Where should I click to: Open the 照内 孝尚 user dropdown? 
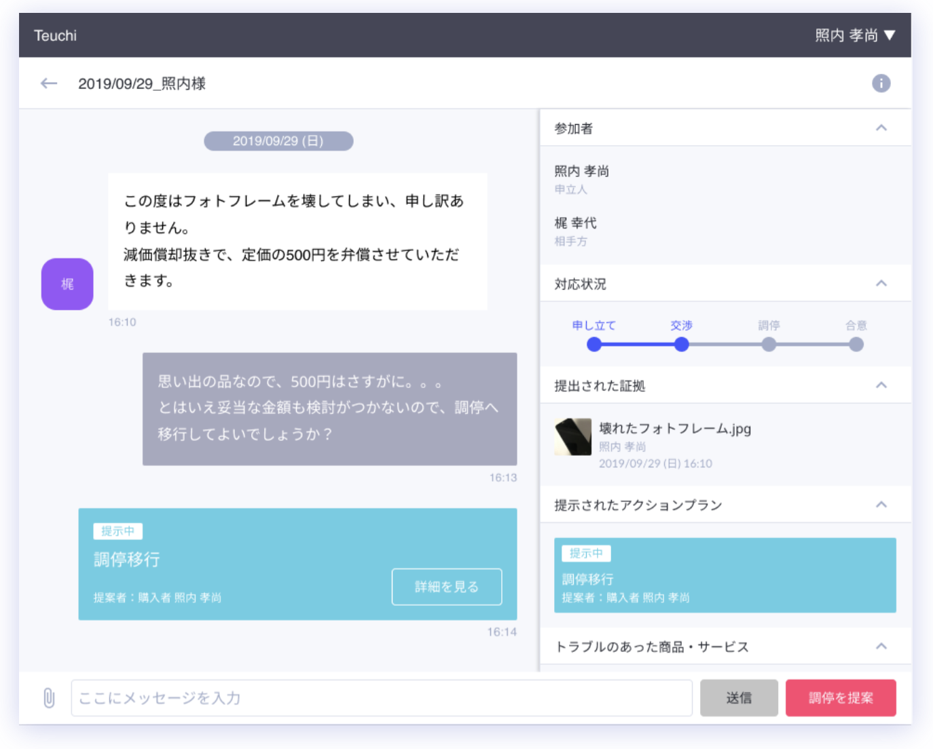click(x=855, y=35)
